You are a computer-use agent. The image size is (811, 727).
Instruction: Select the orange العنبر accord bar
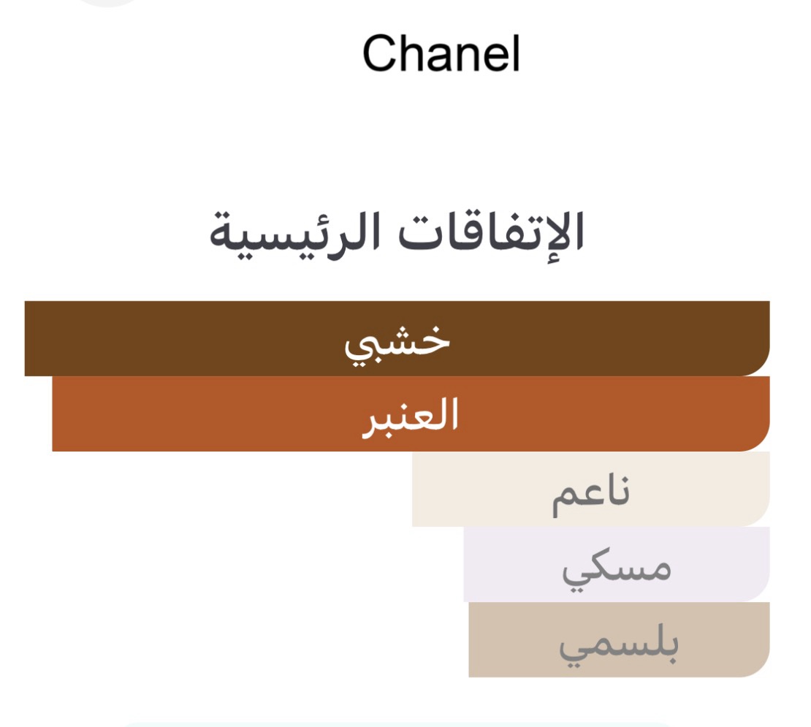click(219, 414)
